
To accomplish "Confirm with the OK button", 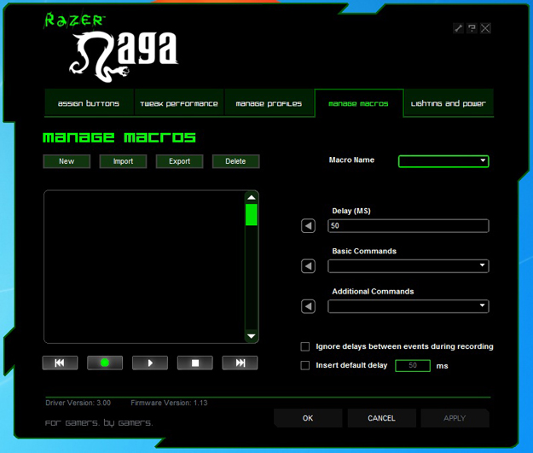I will tap(308, 418).
